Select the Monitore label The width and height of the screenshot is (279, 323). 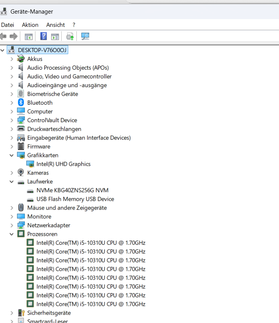[x=39, y=216]
